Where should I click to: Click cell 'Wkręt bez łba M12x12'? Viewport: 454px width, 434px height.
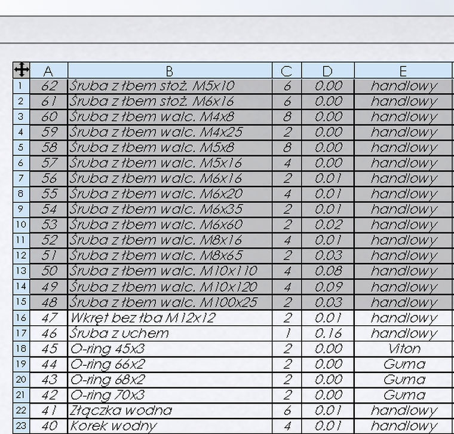(170, 317)
